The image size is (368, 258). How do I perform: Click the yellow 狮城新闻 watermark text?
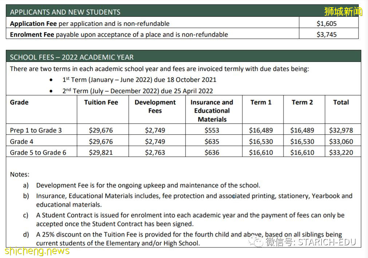point(343,12)
